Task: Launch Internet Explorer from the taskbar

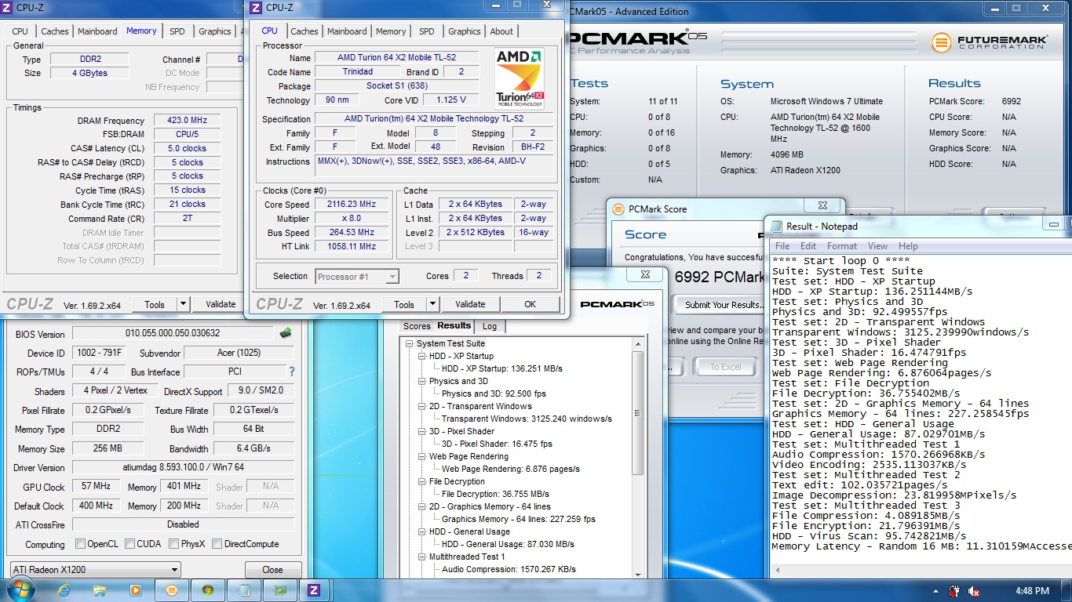Action: pos(64,590)
